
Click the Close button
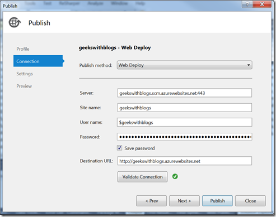250,201
